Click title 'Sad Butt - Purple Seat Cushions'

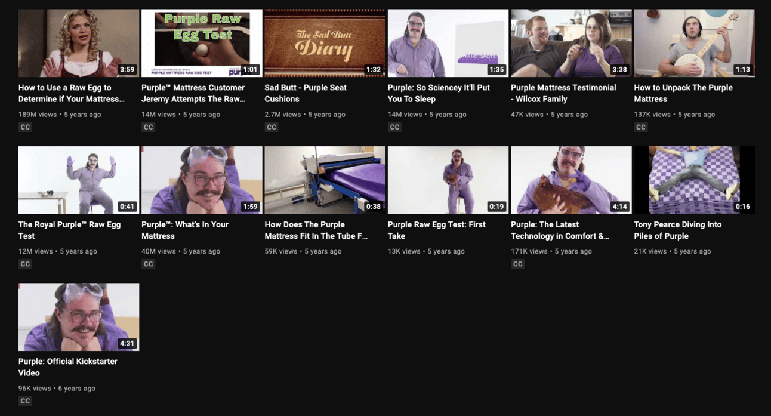coord(306,93)
